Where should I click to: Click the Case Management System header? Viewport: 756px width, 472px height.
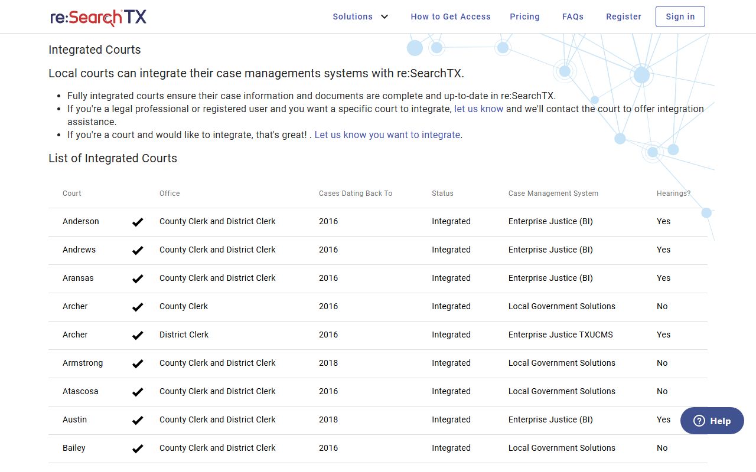pos(553,194)
